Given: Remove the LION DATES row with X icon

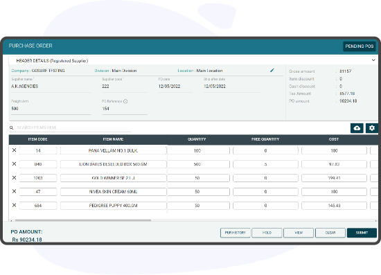Looking at the screenshot, I should (x=14, y=164).
